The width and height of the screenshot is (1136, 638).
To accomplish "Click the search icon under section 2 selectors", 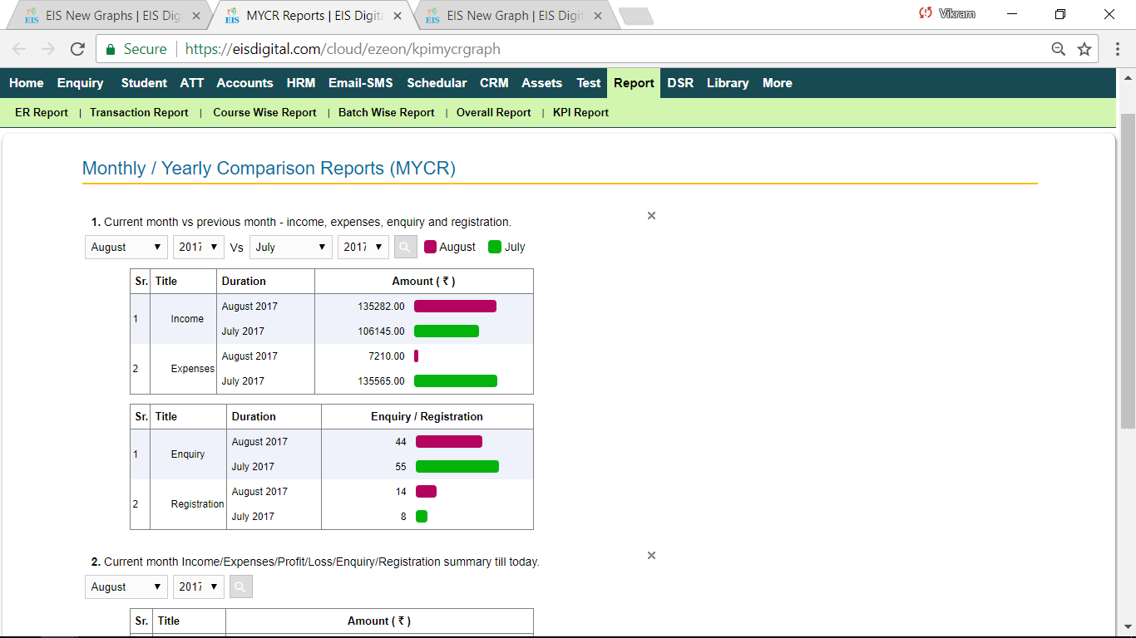I will [x=240, y=586].
